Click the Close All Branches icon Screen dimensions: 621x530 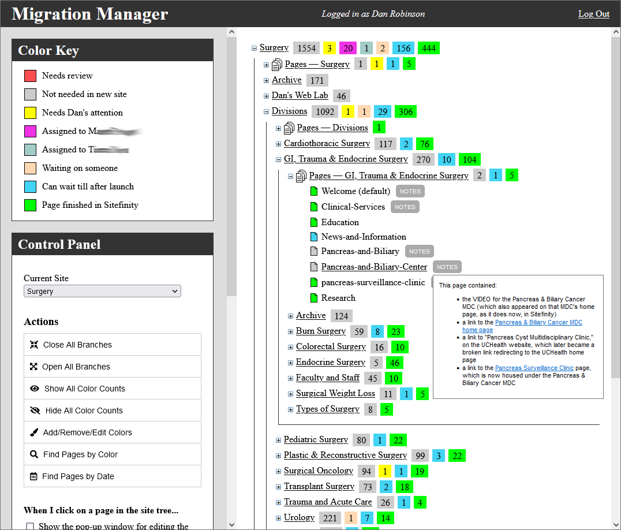click(x=35, y=344)
